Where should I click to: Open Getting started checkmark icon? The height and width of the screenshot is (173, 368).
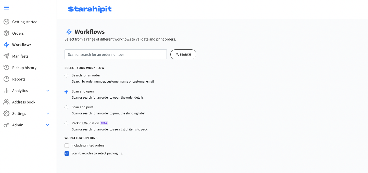tap(6, 22)
